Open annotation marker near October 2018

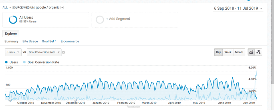coord(10,100)
